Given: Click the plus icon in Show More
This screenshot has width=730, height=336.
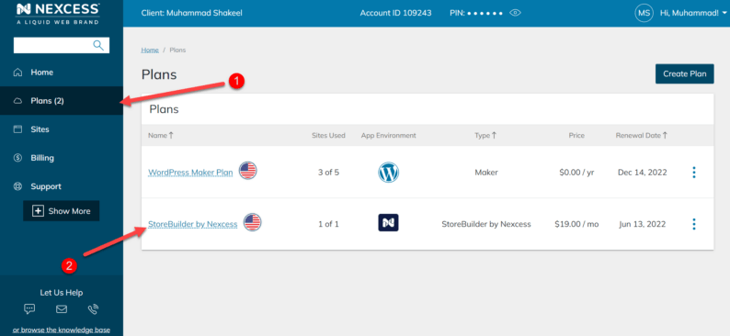Looking at the screenshot, I should click(x=38, y=211).
